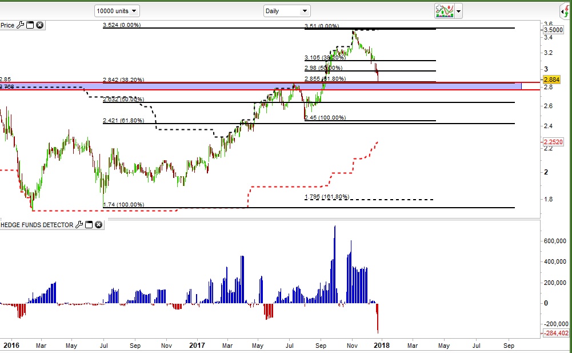Click the 2.85 level label at left edge
The image size is (572, 353).
tap(6, 80)
